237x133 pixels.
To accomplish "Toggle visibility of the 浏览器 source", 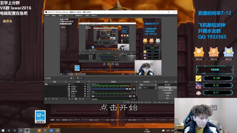I will [85, 89].
